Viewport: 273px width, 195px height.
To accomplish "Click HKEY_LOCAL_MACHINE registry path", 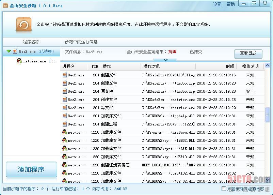I will (x=168, y=165).
